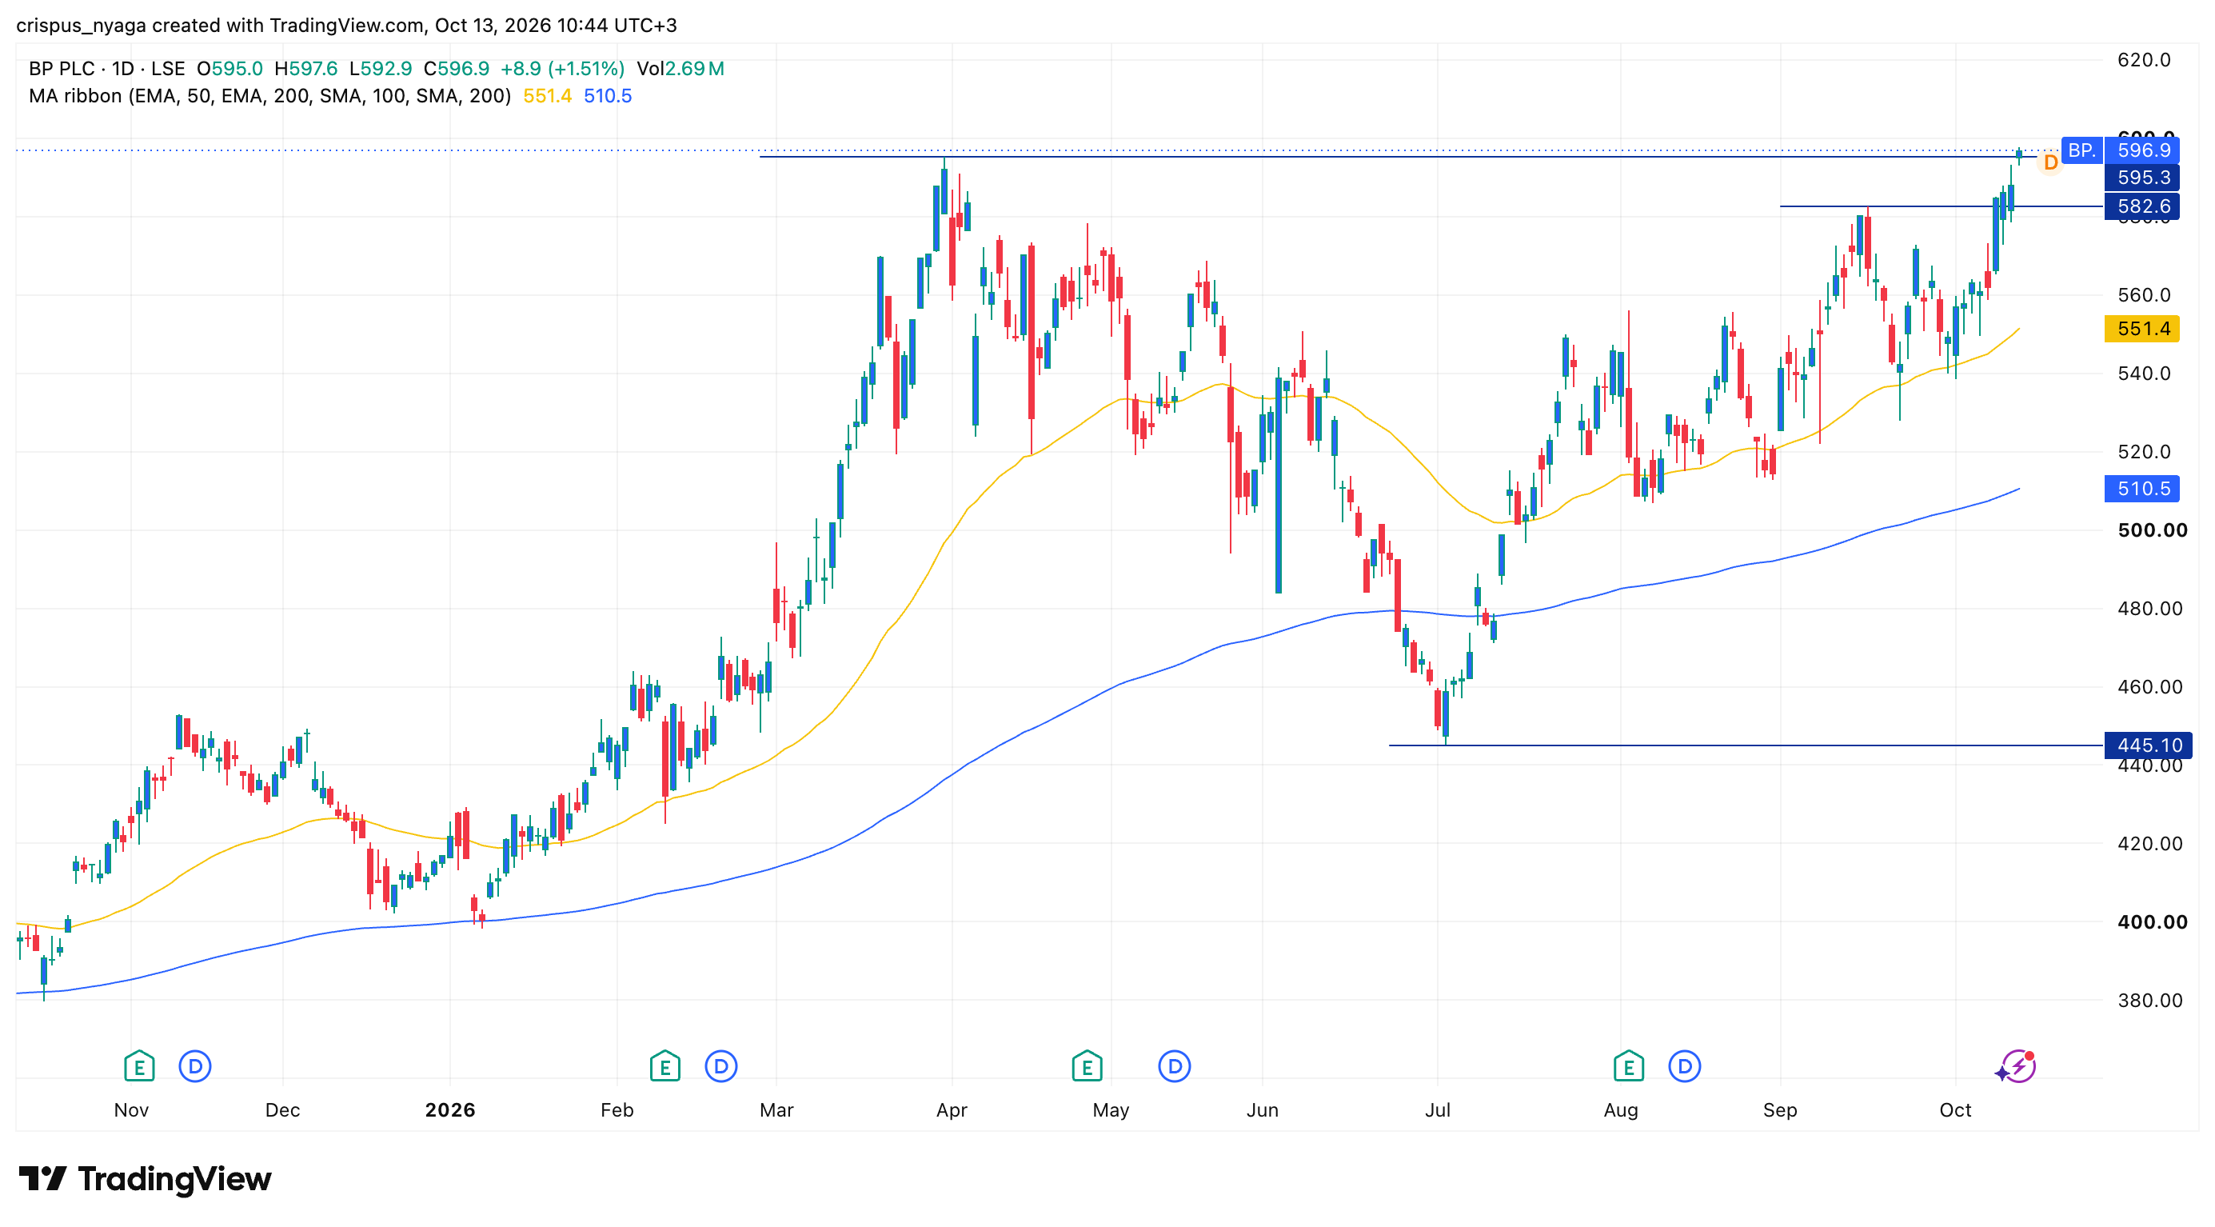
Task: Click the Jul label on the time axis
Action: click(x=1437, y=1110)
